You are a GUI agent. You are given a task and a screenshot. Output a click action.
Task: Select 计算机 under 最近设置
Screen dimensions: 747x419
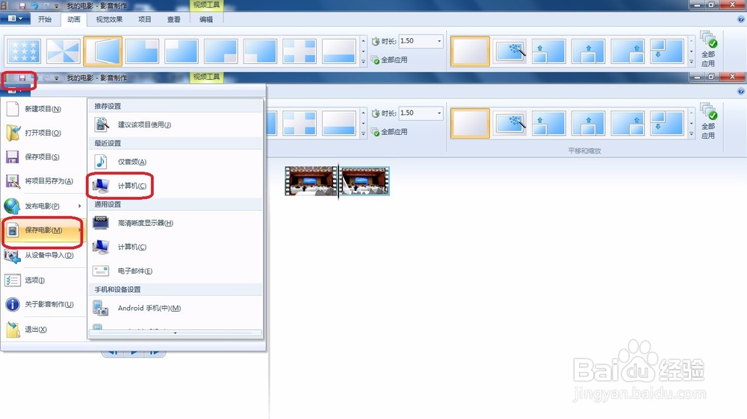pyautogui.click(x=176, y=186)
